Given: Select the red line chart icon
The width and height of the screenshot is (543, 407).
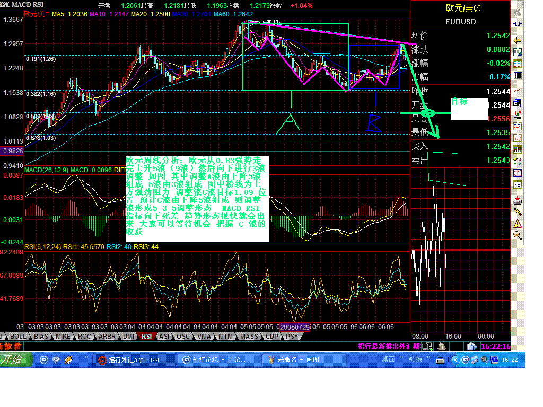Looking at the screenshot, I should [518, 91].
